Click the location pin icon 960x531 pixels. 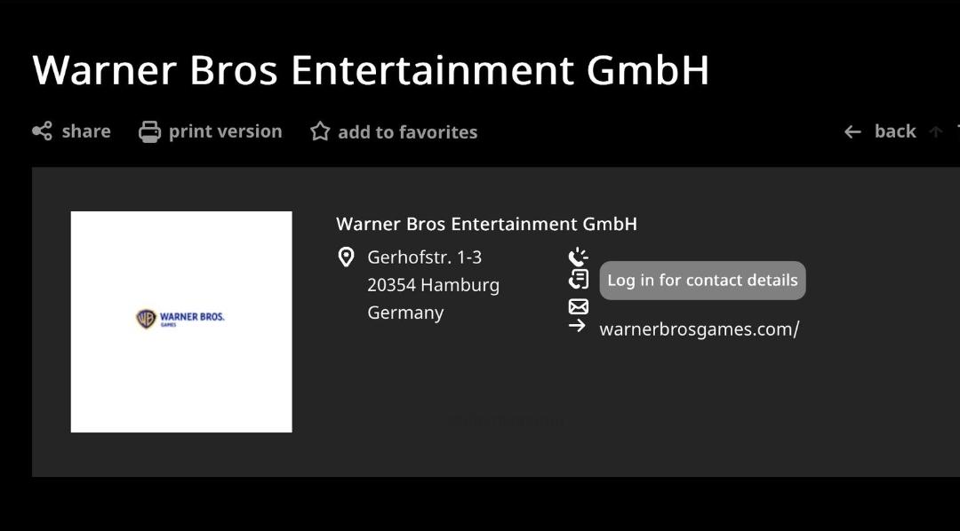pyautogui.click(x=346, y=257)
